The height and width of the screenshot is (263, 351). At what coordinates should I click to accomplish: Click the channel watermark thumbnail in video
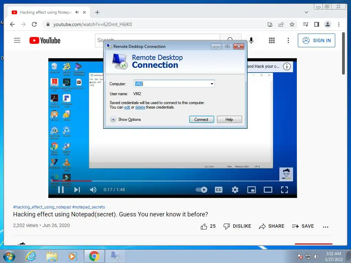286,174
